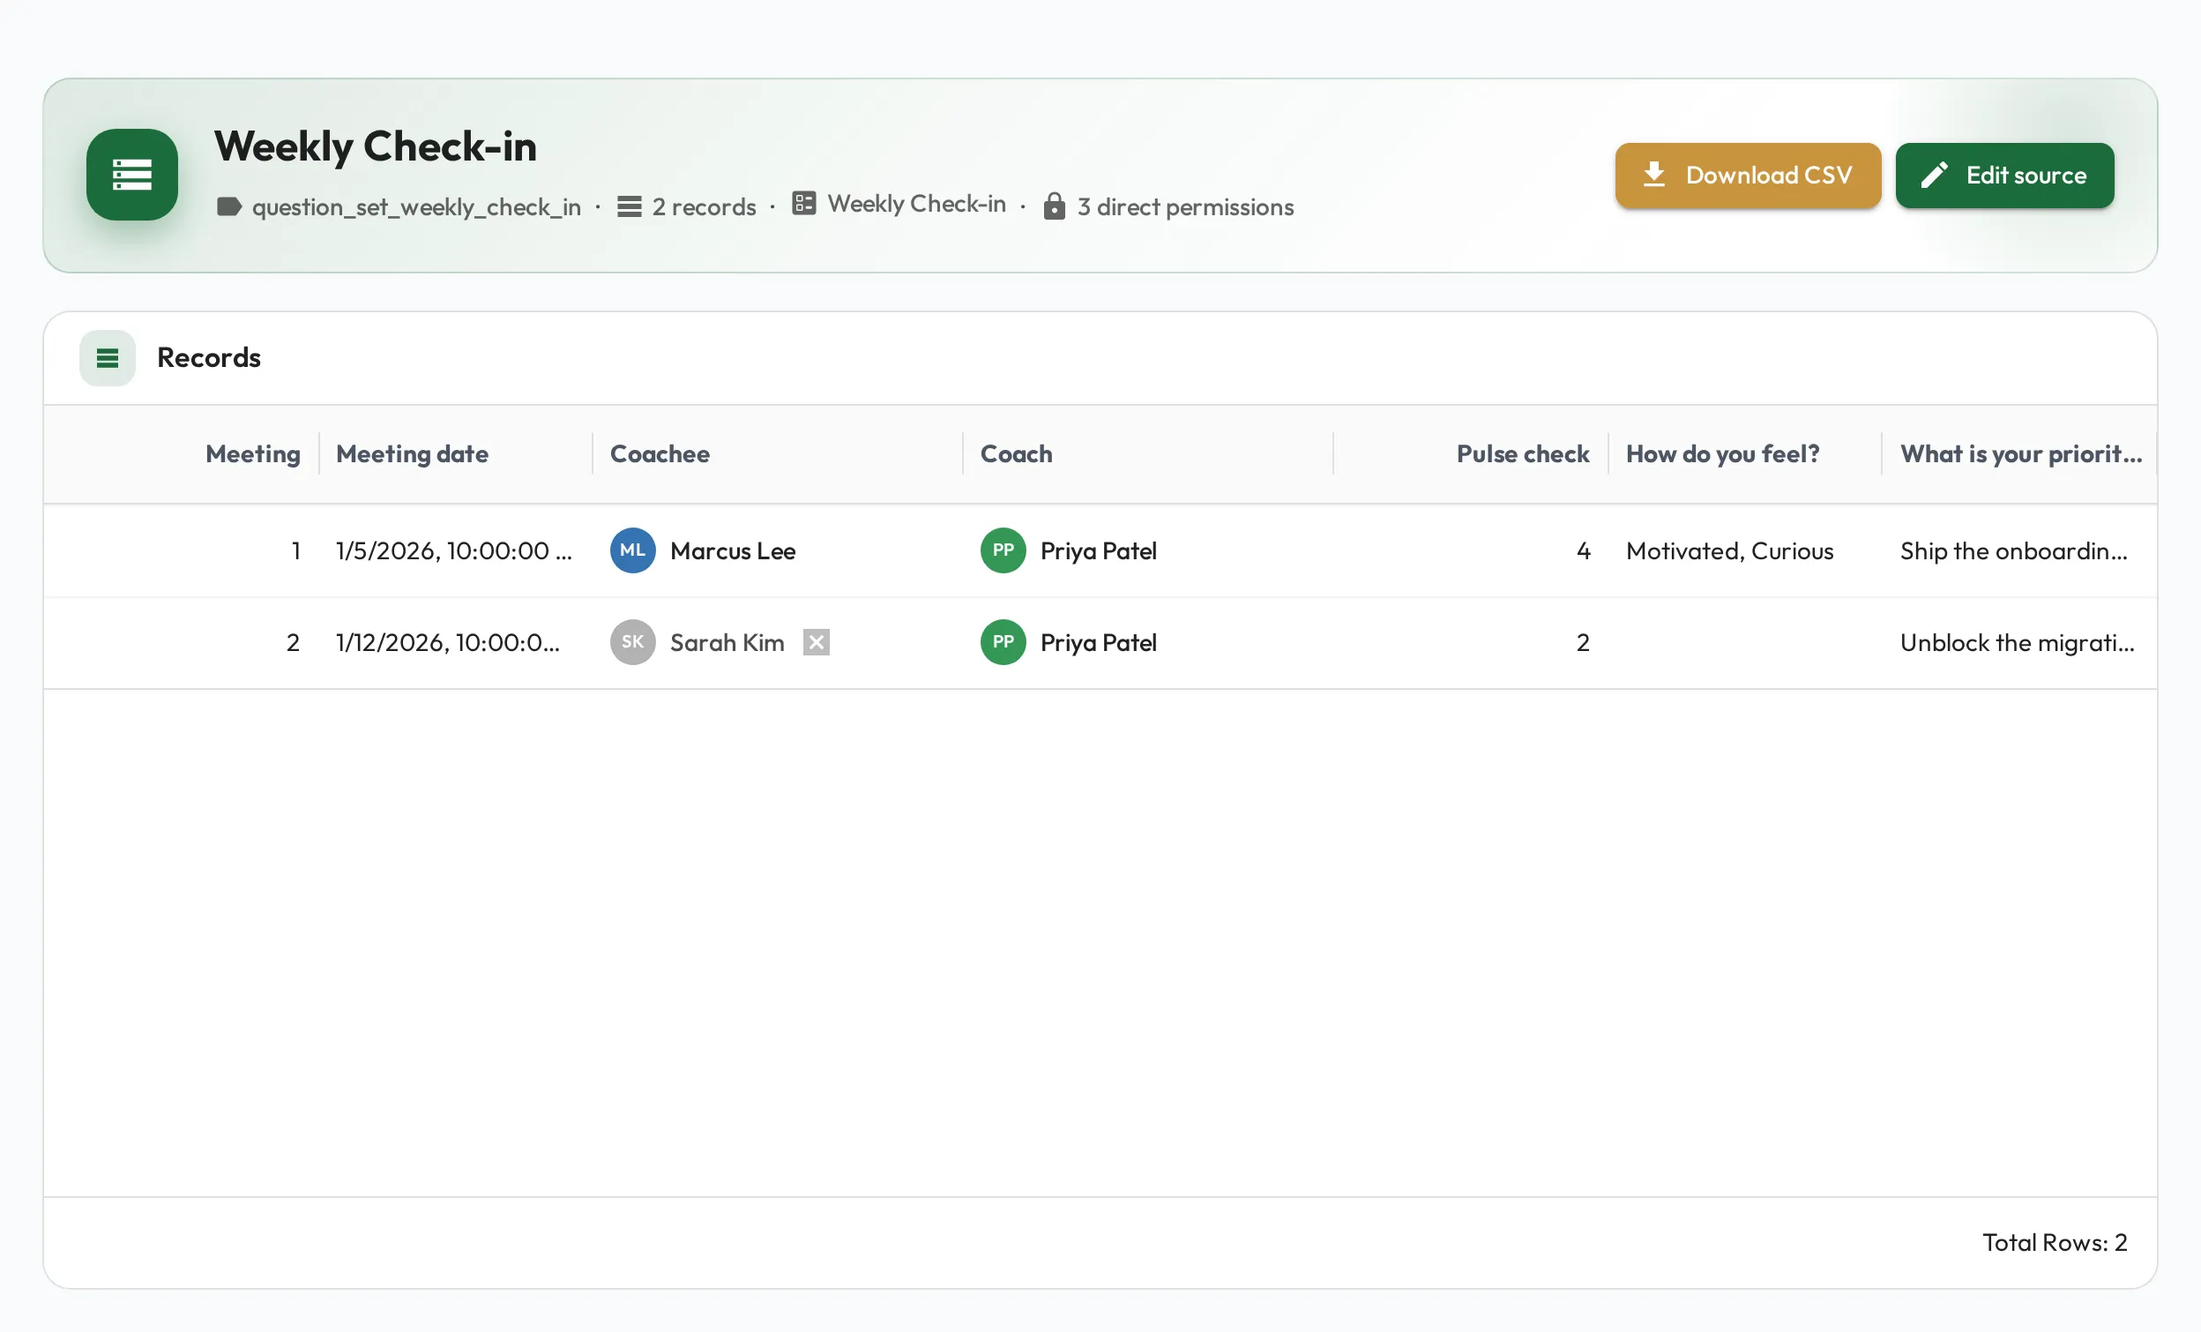Click the Marcus Lee coachee name
2201x1332 pixels.
(x=733, y=550)
